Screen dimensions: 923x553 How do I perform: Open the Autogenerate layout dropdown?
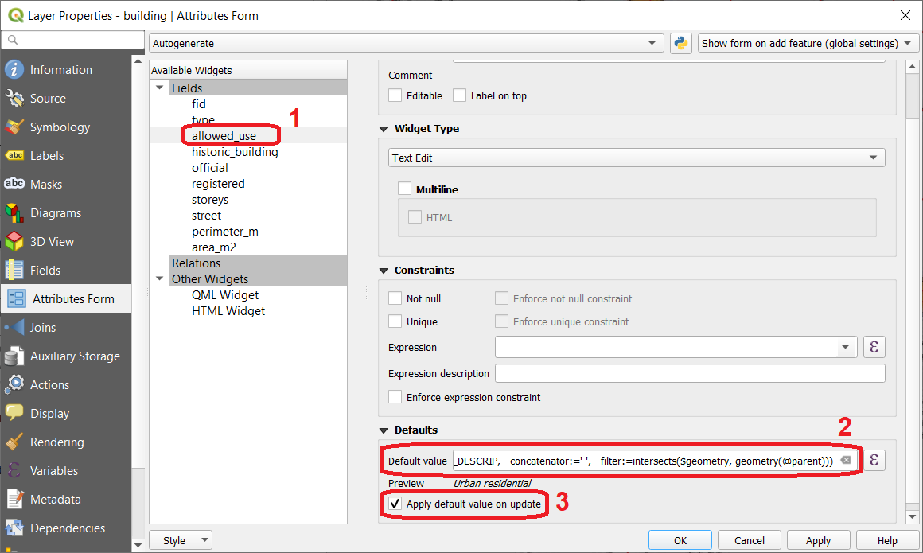pyautogui.click(x=406, y=43)
